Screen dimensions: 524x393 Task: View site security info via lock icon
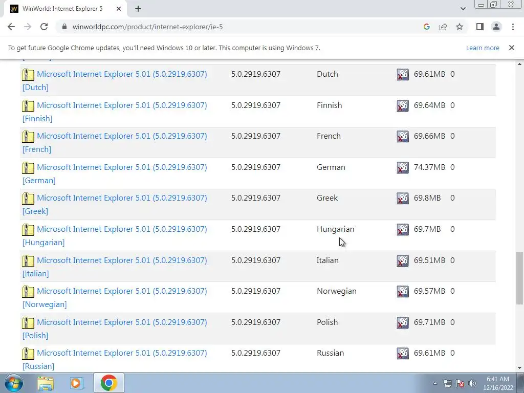(64, 27)
